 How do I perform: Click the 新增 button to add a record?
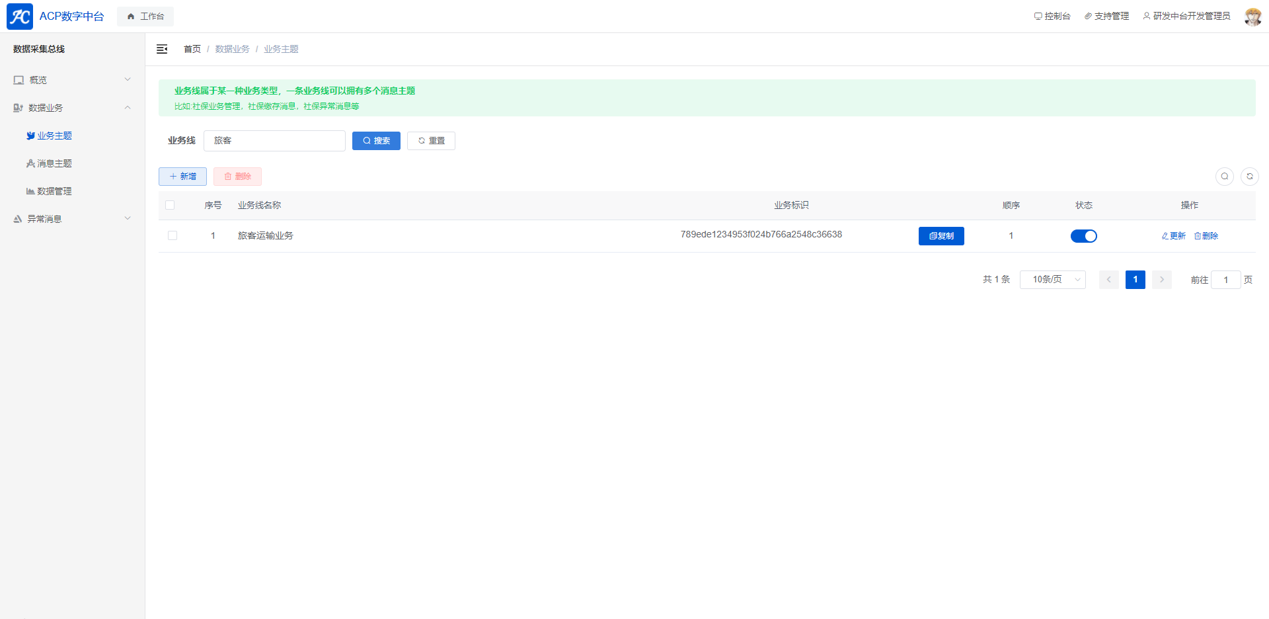tap(182, 177)
